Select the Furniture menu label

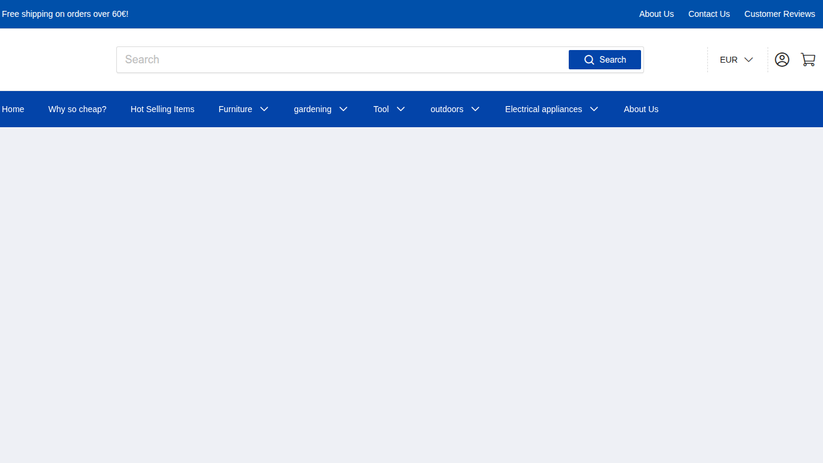coord(236,109)
